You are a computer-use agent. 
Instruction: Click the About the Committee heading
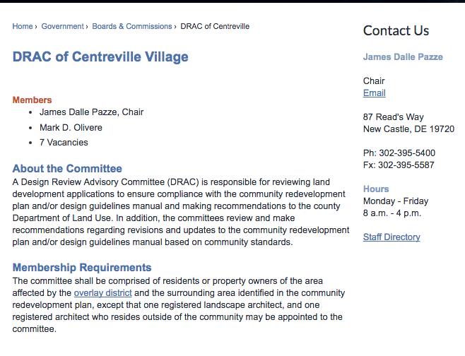tap(67, 169)
